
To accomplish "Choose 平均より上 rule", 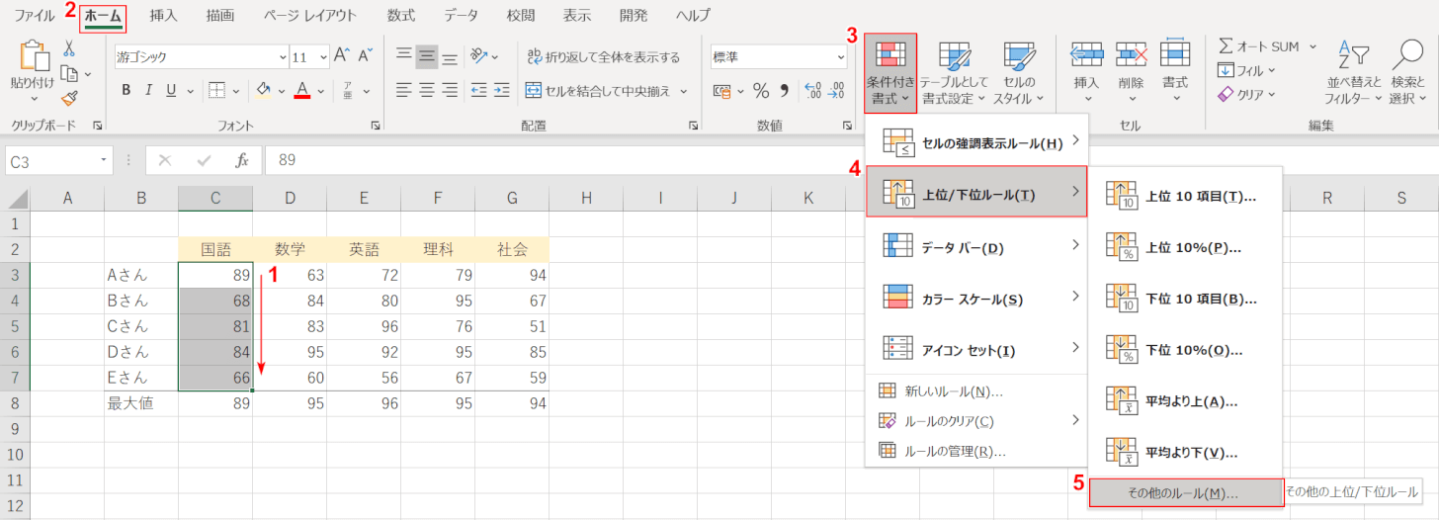I will (1186, 401).
